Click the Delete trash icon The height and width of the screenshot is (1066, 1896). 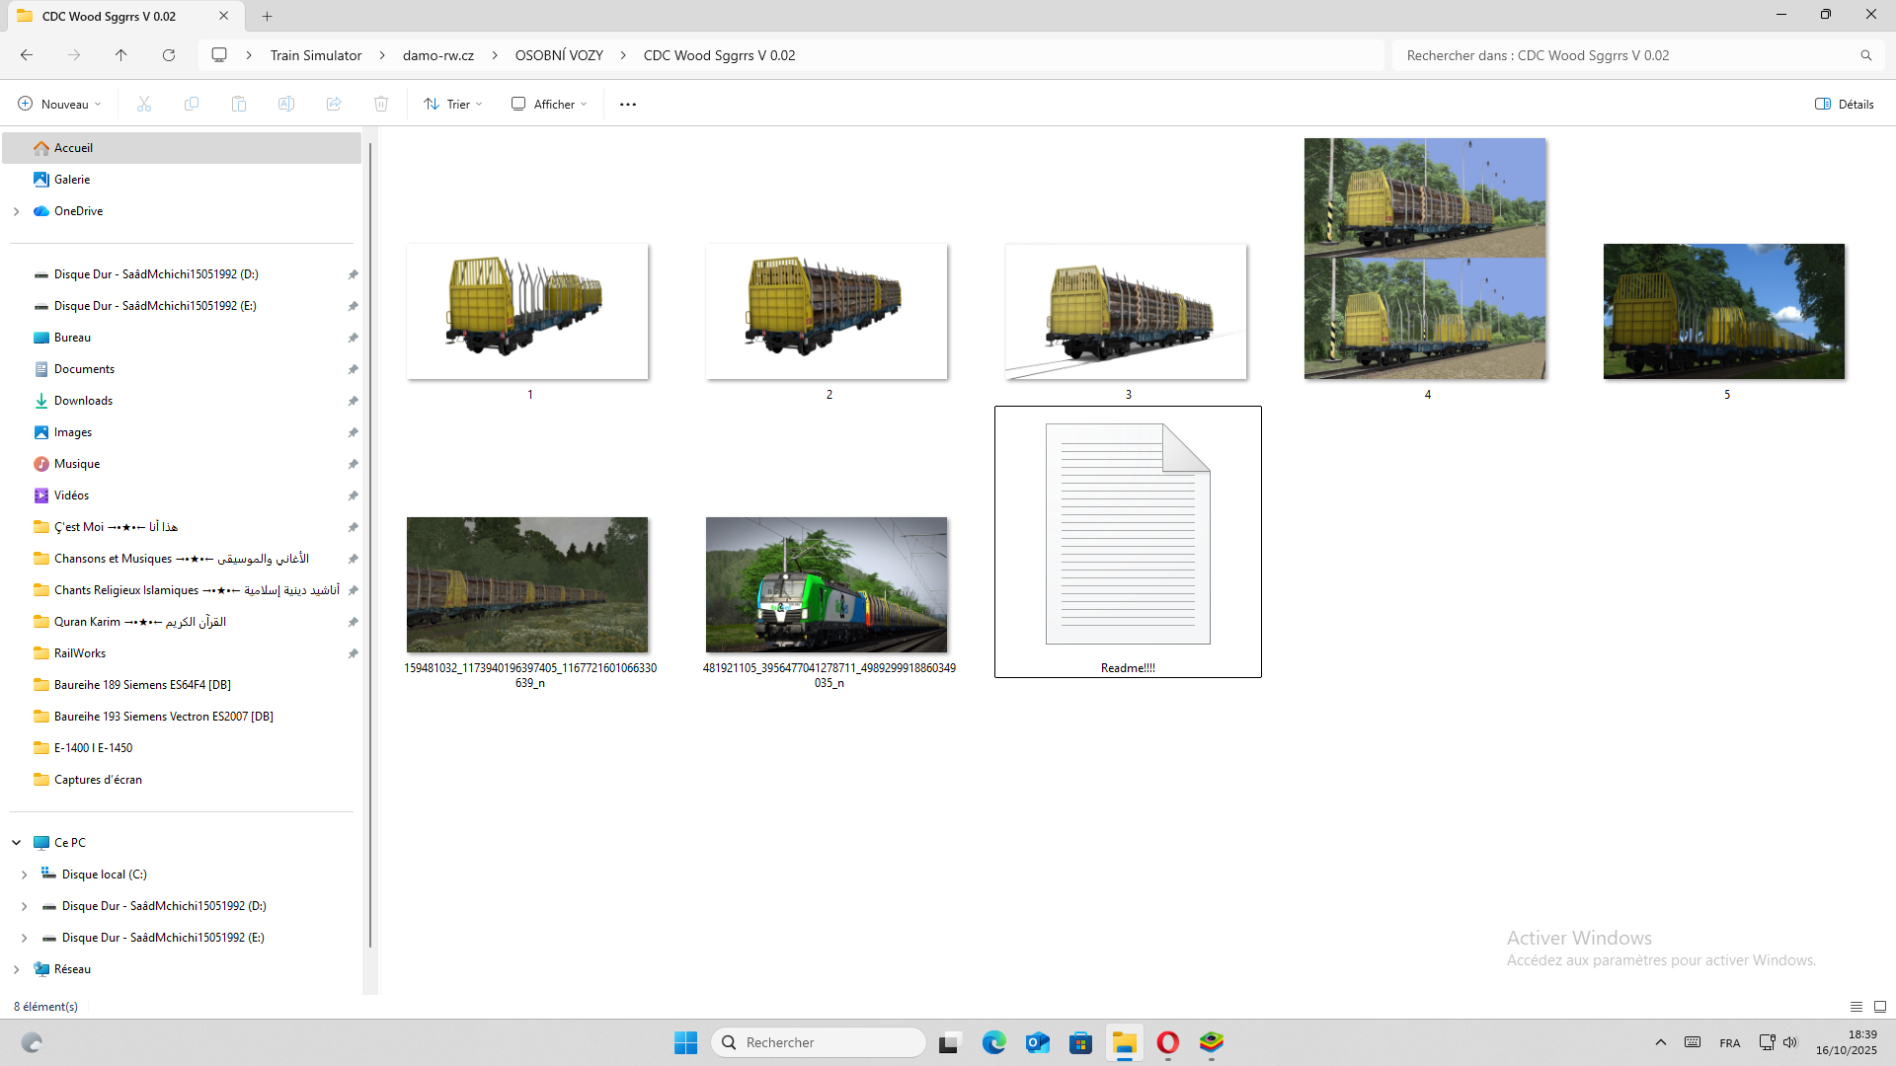(x=381, y=104)
